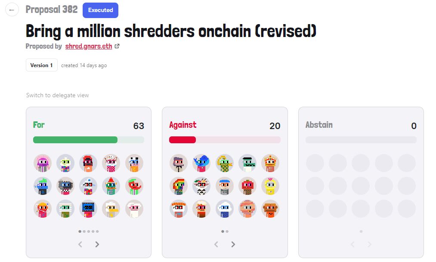Open proposer shred.gnars.eth profile link

89,46
